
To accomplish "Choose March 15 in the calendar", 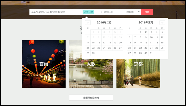I will 141,43.
